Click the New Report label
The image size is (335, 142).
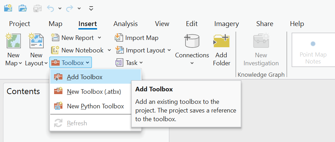click(78, 38)
